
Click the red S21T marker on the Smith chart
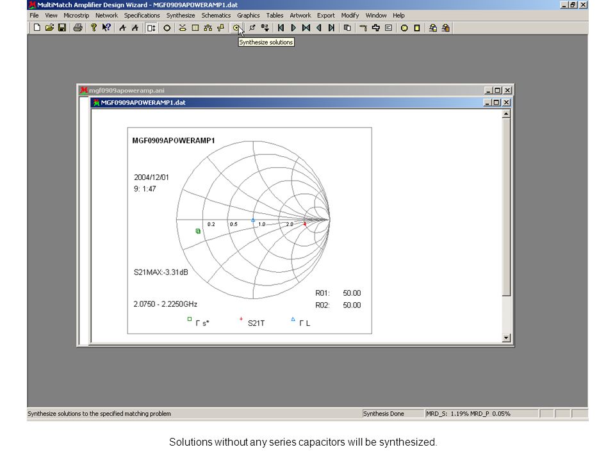tap(305, 224)
